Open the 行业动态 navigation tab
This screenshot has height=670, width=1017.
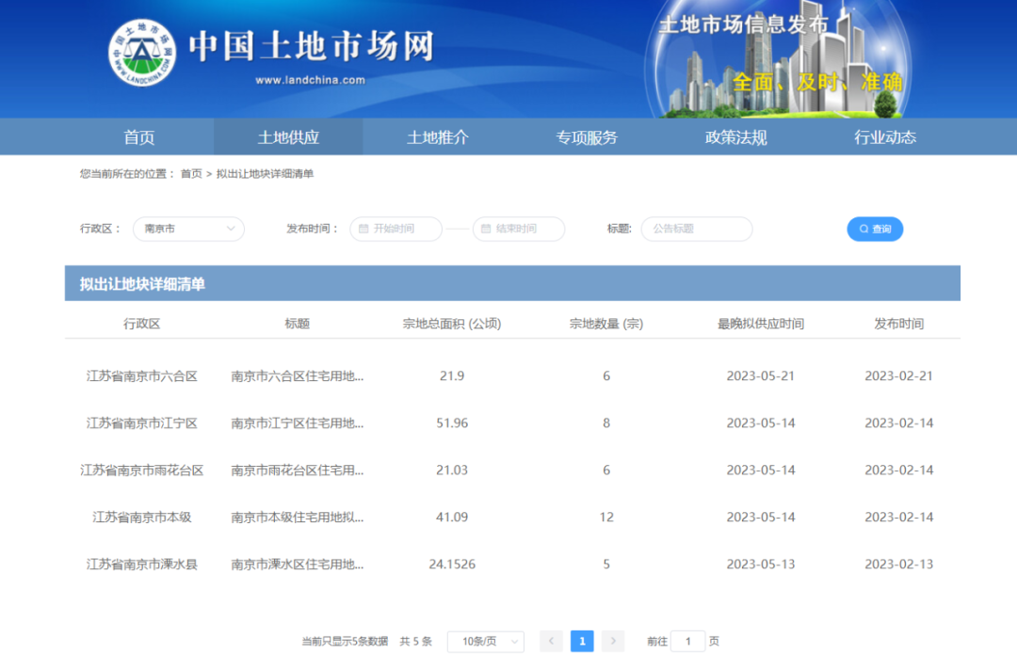(884, 137)
